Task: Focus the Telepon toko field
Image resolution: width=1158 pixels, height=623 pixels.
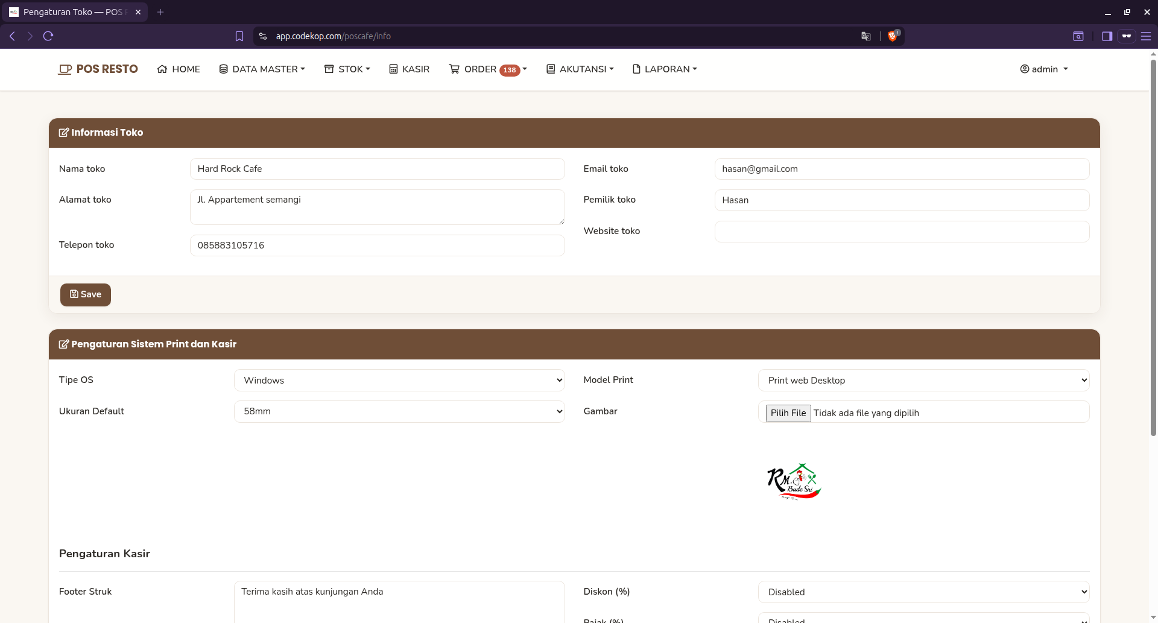Action: (x=378, y=245)
